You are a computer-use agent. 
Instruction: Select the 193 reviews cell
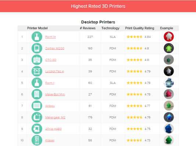point(90,48)
